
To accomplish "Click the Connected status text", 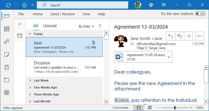I will click(x=120, y=108).
